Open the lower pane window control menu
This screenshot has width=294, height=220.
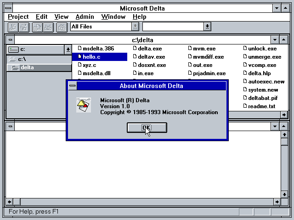tap(10, 126)
